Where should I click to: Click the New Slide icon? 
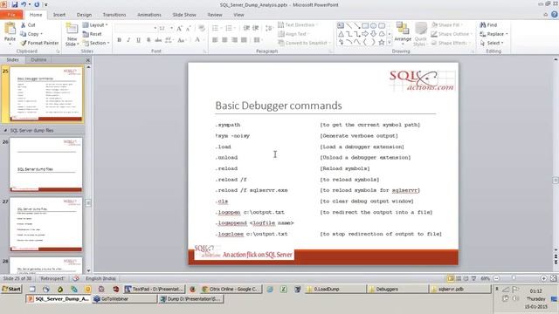click(72, 29)
